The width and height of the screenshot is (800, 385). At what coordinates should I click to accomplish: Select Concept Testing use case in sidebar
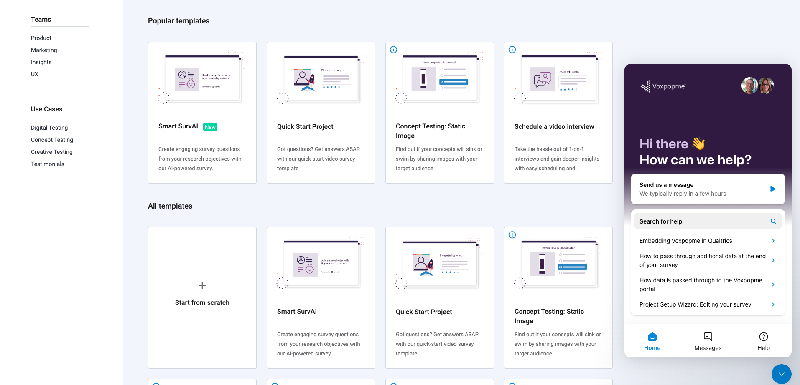[x=52, y=140]
